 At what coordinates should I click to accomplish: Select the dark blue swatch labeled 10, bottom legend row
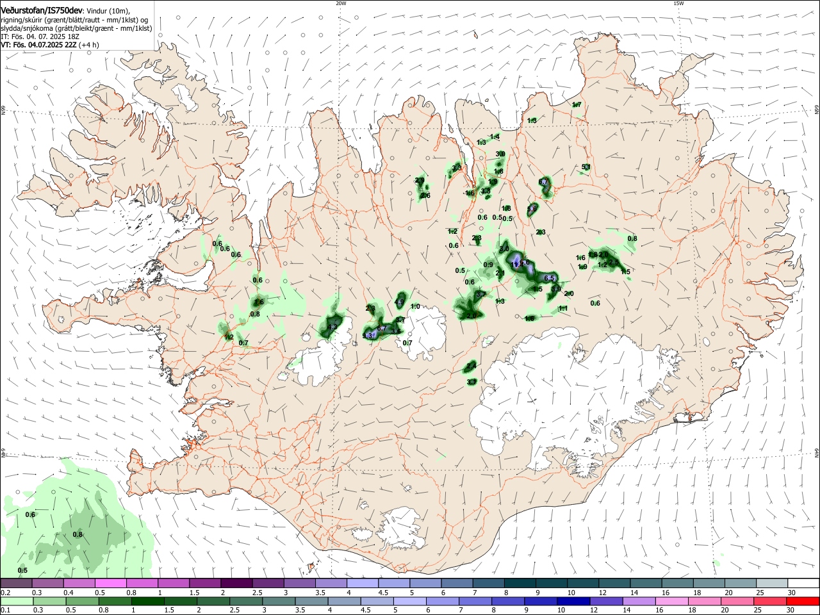(x=574, y=601)
